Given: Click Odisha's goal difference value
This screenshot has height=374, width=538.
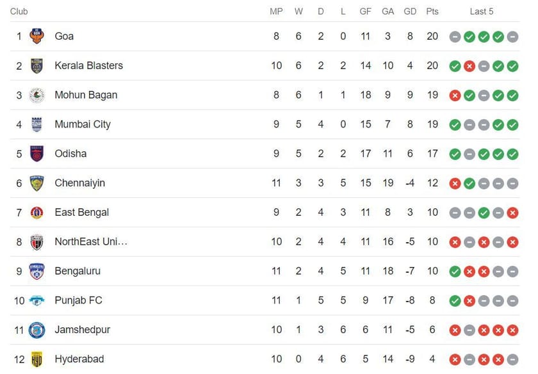Looking at the screenshot, I should 410,154.
